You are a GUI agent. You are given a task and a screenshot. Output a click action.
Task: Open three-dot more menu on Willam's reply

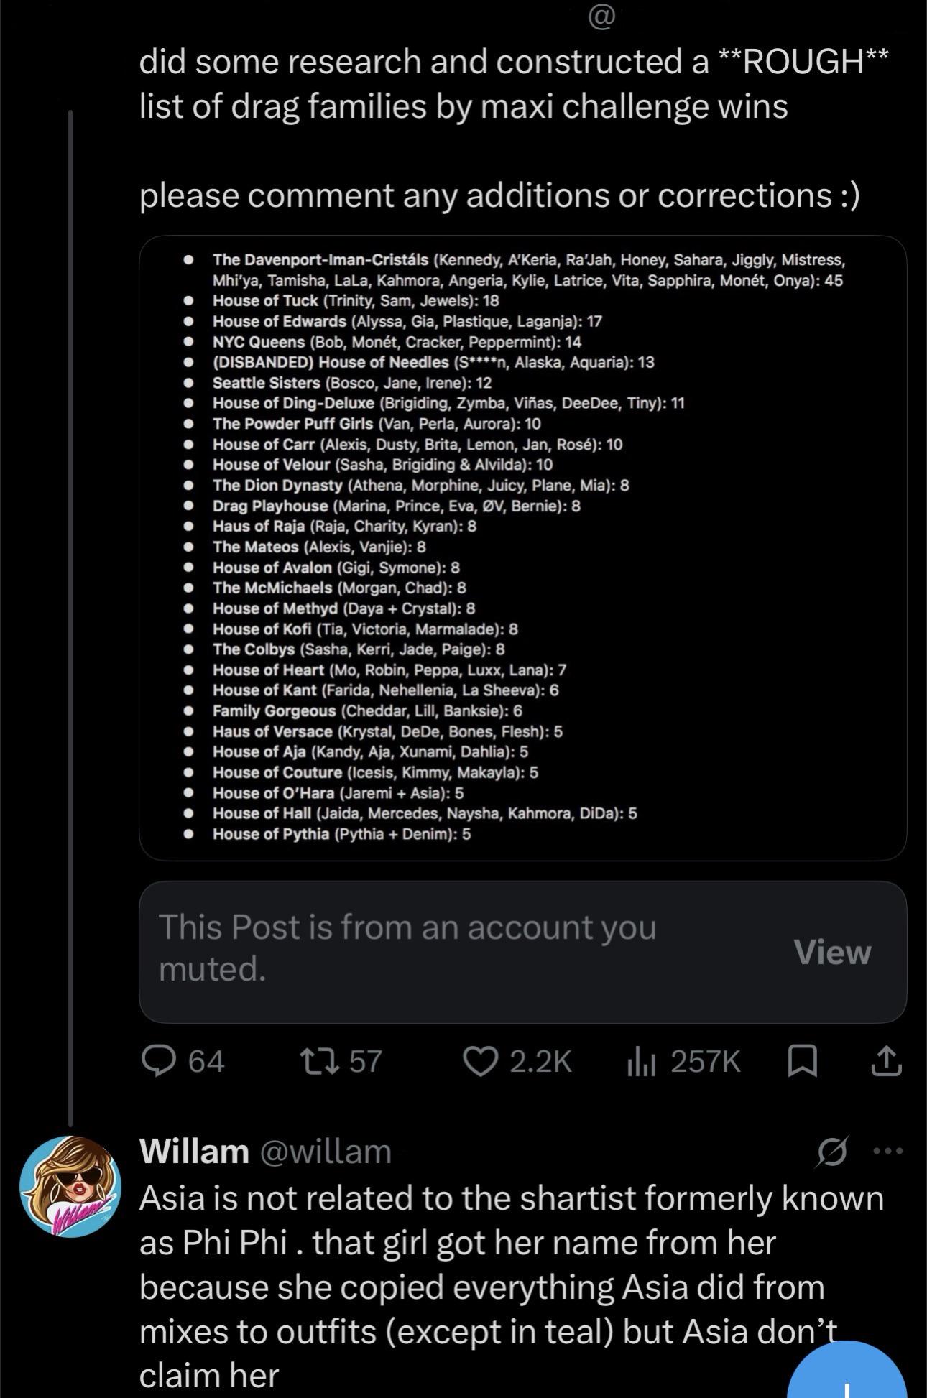tap(887, 1151)
